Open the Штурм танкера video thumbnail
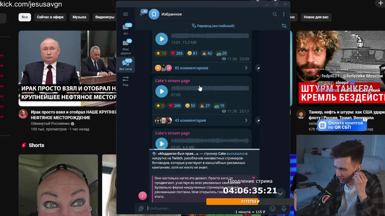This screenshot has height=216, width=385. click(x=340, y=68)
